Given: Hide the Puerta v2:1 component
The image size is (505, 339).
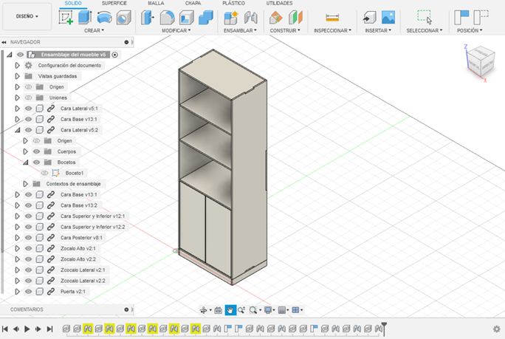Looking at the screenshot, I should [x=28, y=292].
